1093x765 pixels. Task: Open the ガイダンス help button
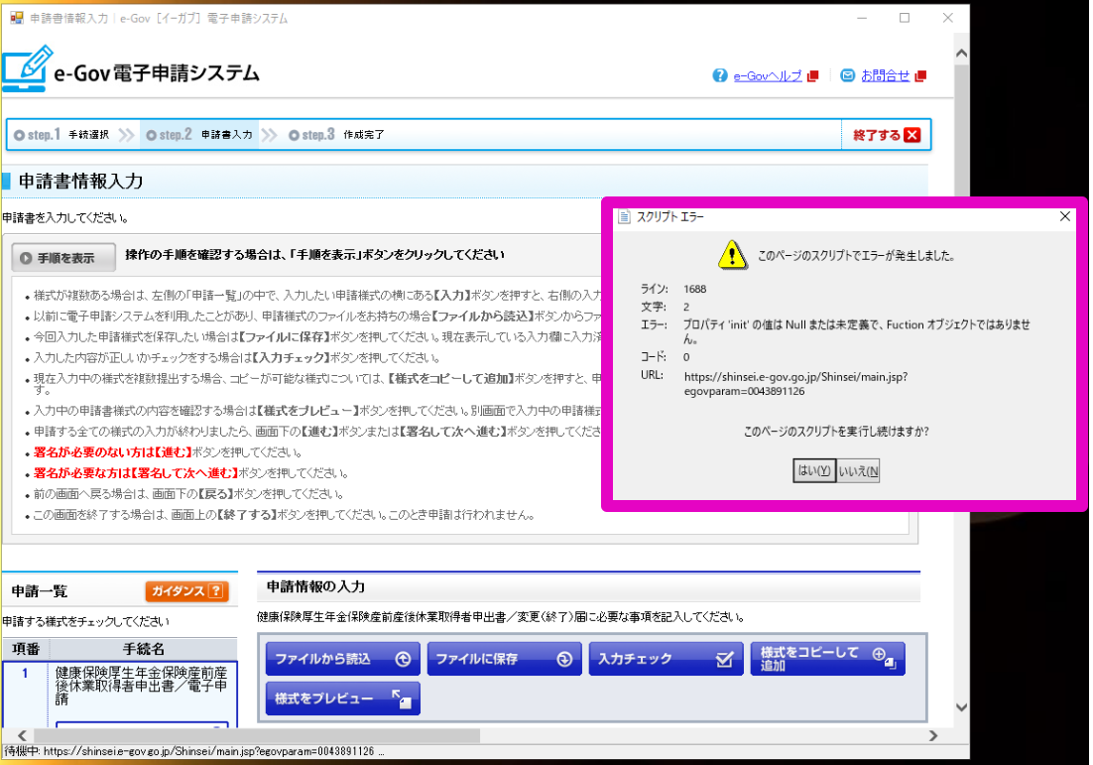tap(186, 591)
